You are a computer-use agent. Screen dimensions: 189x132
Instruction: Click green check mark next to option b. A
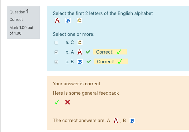pyautogui.click(x=88, y=52)
